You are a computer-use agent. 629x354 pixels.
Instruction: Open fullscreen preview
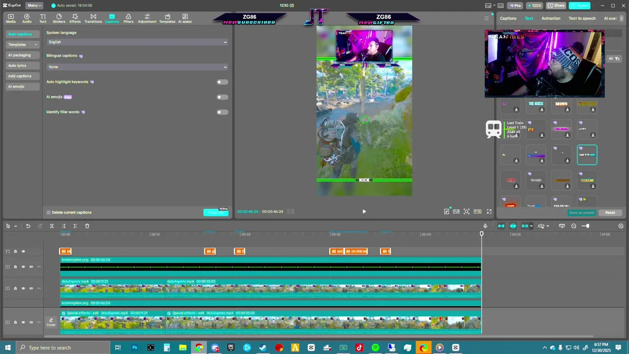pyautogui.click(x=489, y=211)
